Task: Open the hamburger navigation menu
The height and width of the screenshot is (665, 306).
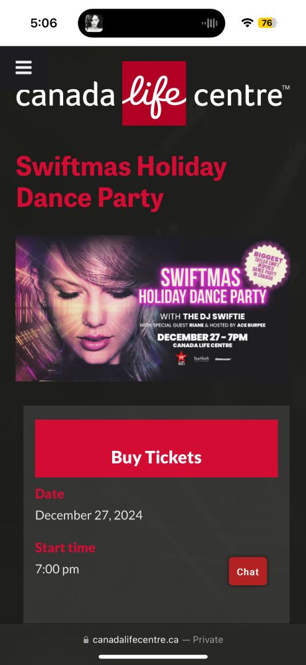Action: [24, 67]
